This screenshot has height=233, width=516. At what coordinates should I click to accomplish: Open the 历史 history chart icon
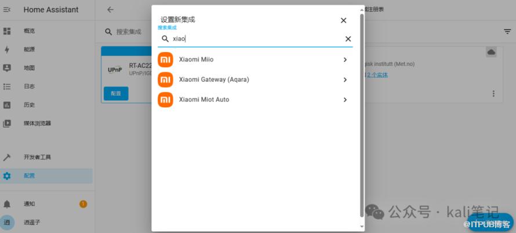[7, 105]
